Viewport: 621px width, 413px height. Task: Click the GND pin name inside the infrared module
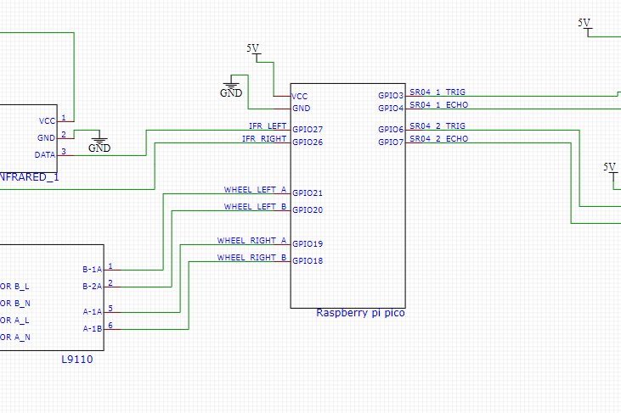47,138
